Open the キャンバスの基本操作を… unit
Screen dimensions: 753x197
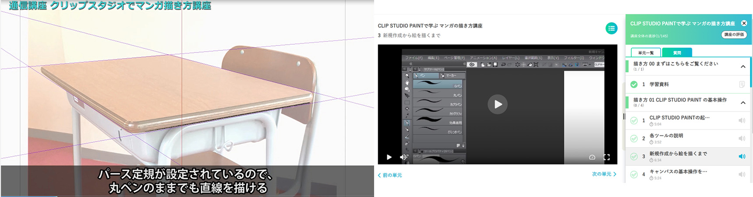tap(688, 174)
